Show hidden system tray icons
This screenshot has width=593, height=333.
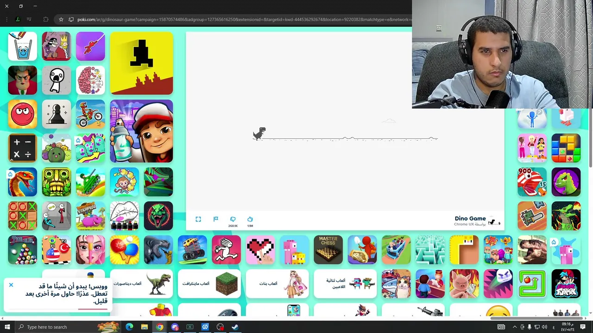[x=514, y=327]
